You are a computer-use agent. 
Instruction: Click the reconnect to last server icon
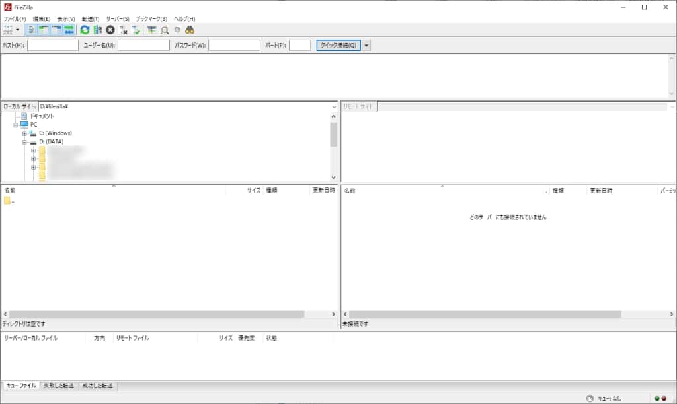[136, 30]
